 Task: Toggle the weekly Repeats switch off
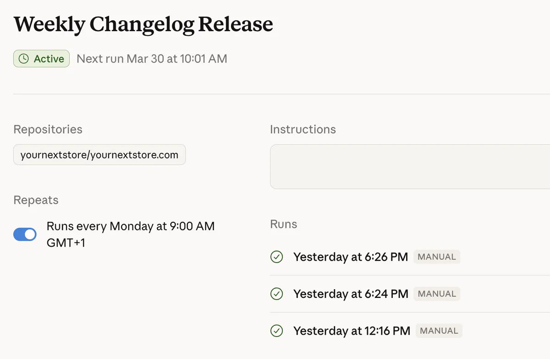pyautogui.click(x=25, y=234)
